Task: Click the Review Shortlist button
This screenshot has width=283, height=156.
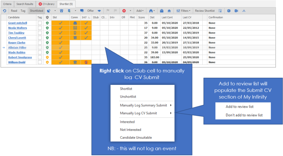Action: (206, 11)
